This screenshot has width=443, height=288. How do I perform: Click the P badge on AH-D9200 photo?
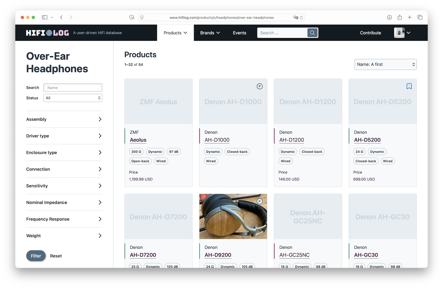[260, 202]
